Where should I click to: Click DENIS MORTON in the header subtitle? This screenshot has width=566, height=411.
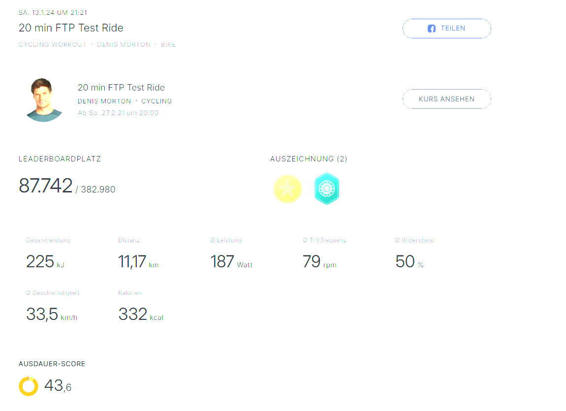point(124,45)
